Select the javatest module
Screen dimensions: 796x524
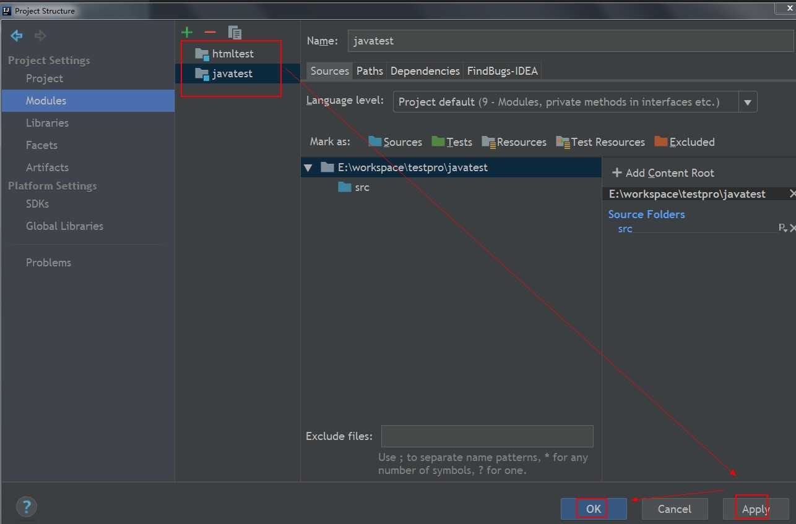coord(238,74)
